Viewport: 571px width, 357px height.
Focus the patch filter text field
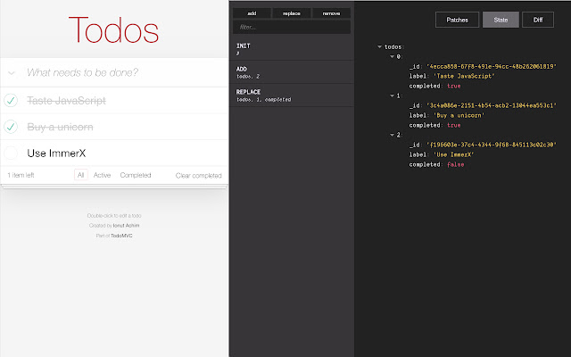point(292,27)
